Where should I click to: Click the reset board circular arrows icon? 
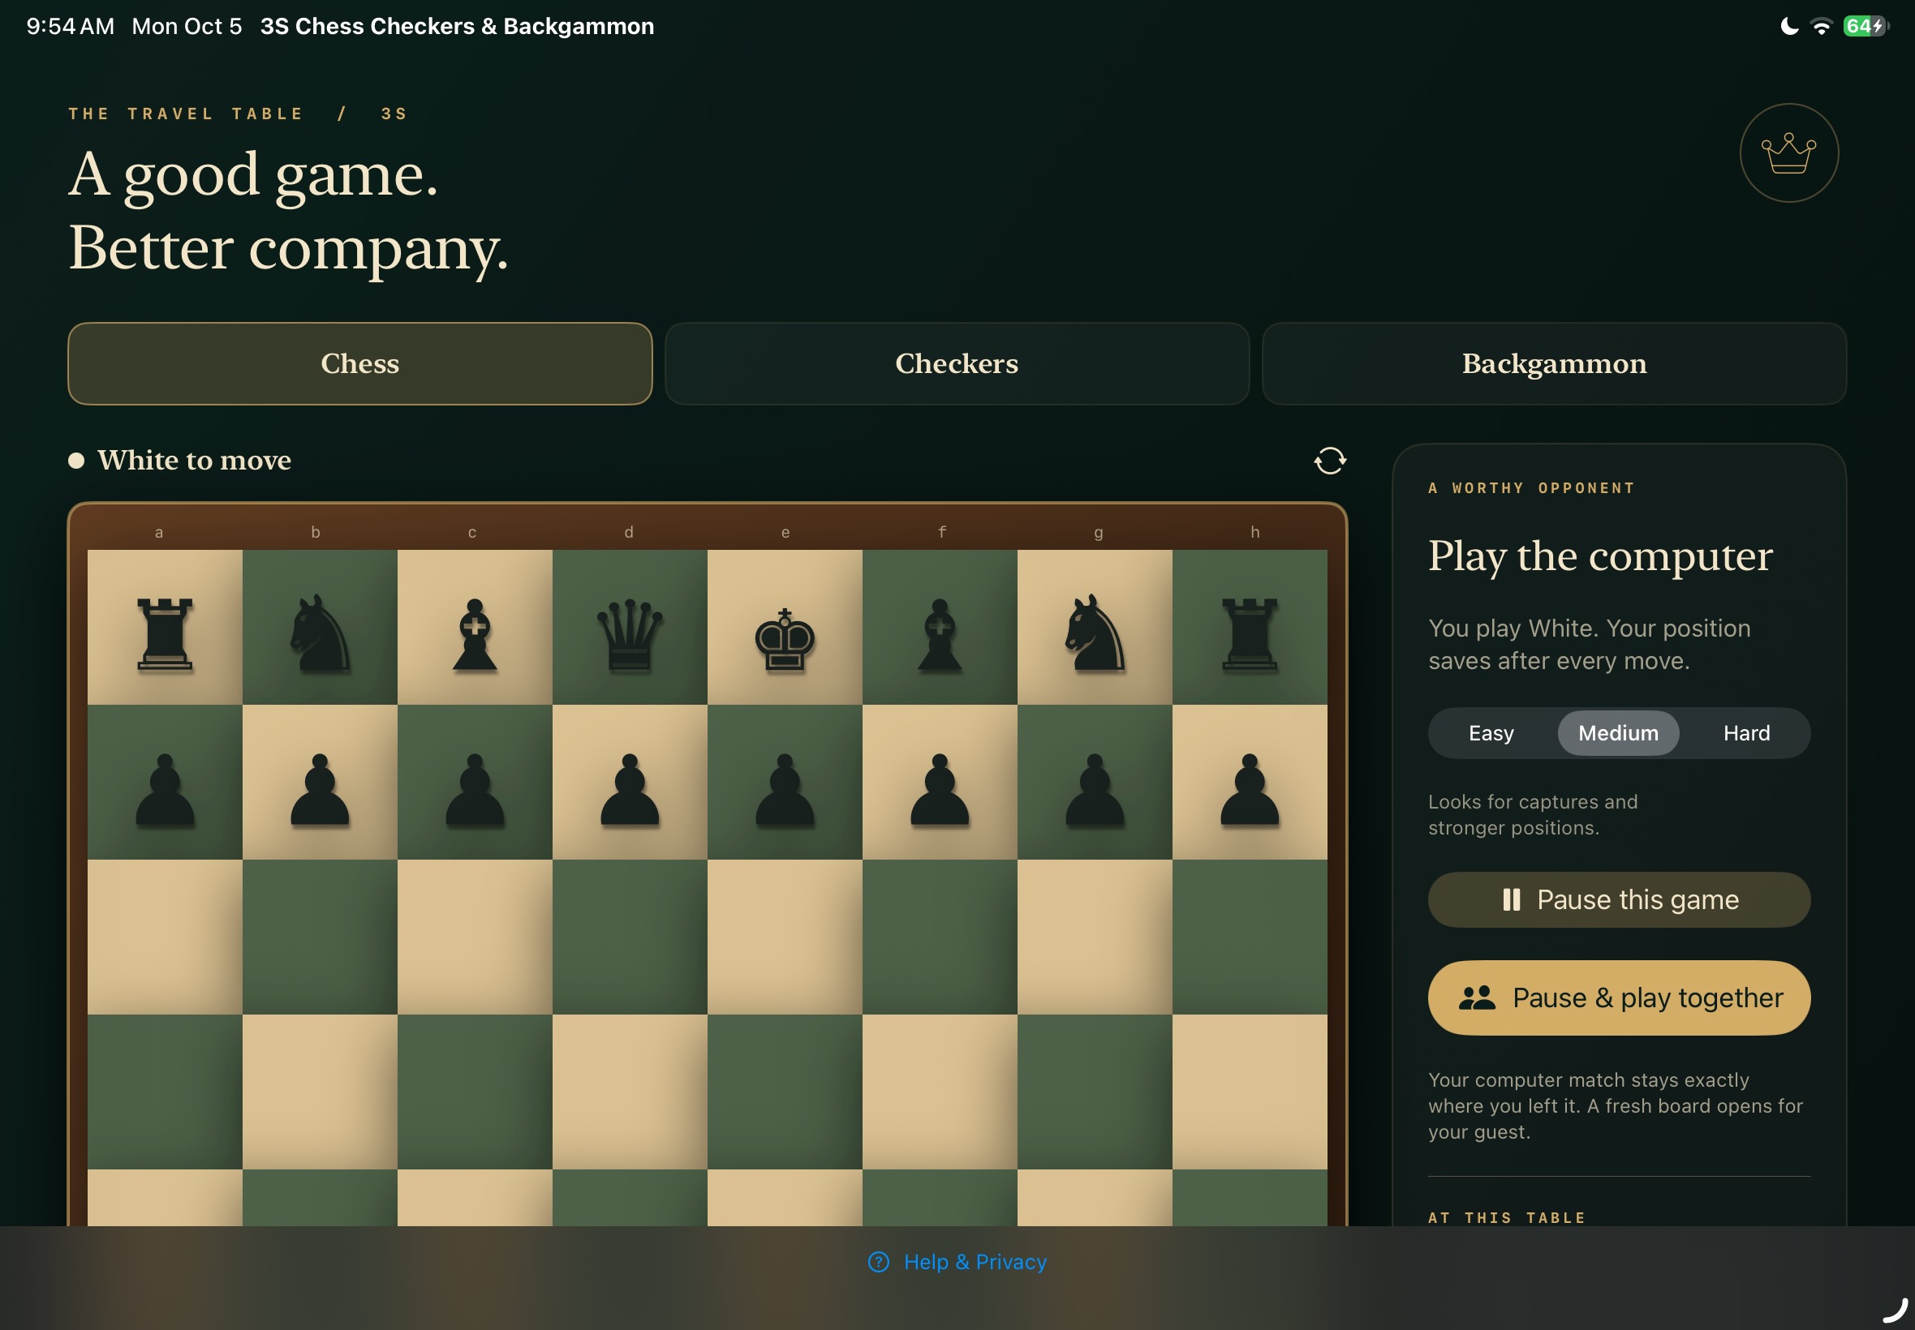1329,460
